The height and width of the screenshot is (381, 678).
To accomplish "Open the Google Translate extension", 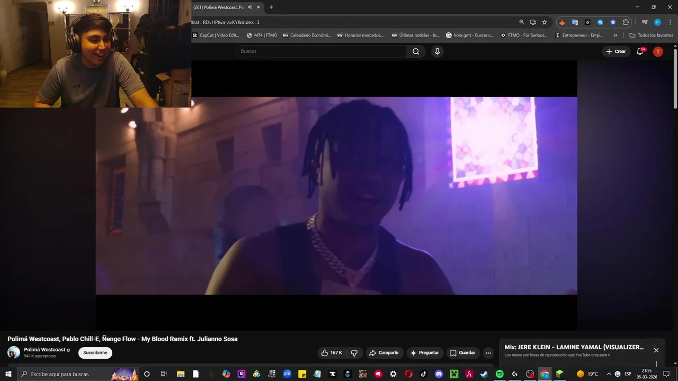I will (x=575, y=22).
